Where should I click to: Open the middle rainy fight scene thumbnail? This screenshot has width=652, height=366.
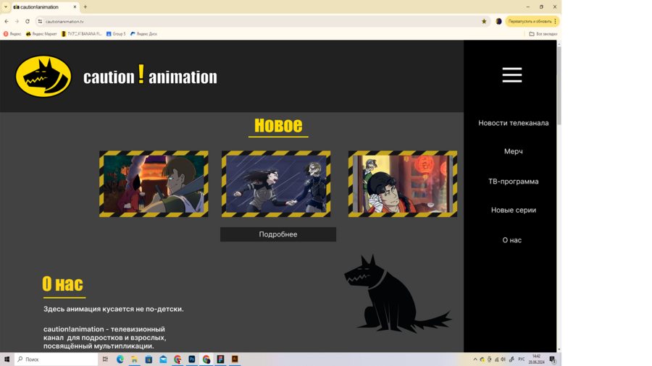point(276,184)
